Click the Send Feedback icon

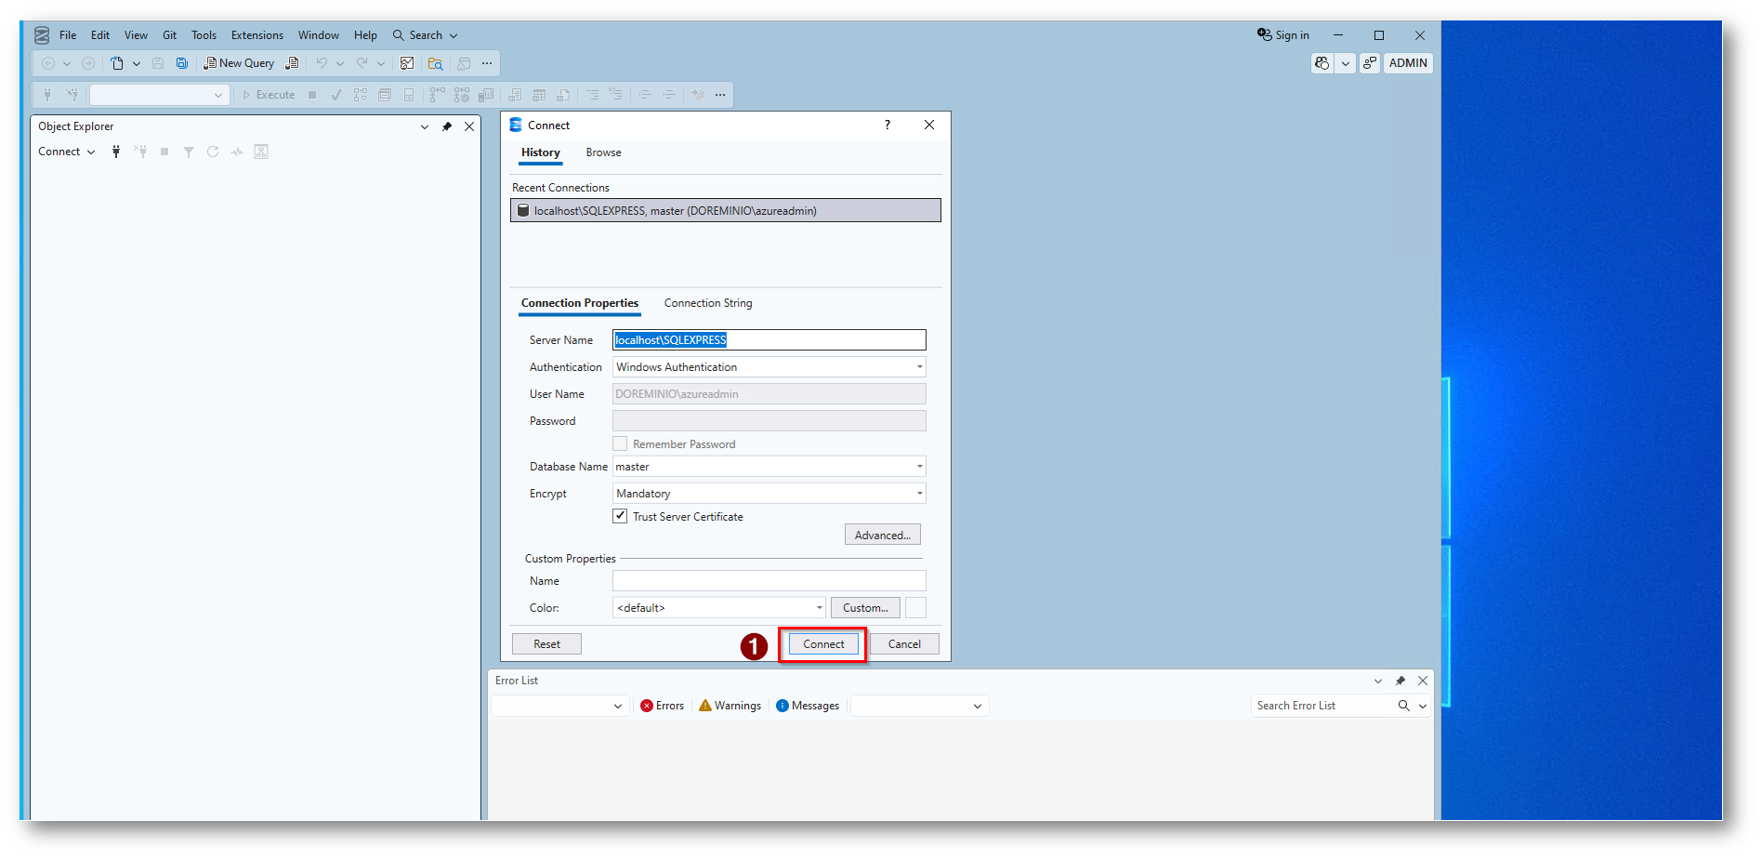pos(1369,63)
